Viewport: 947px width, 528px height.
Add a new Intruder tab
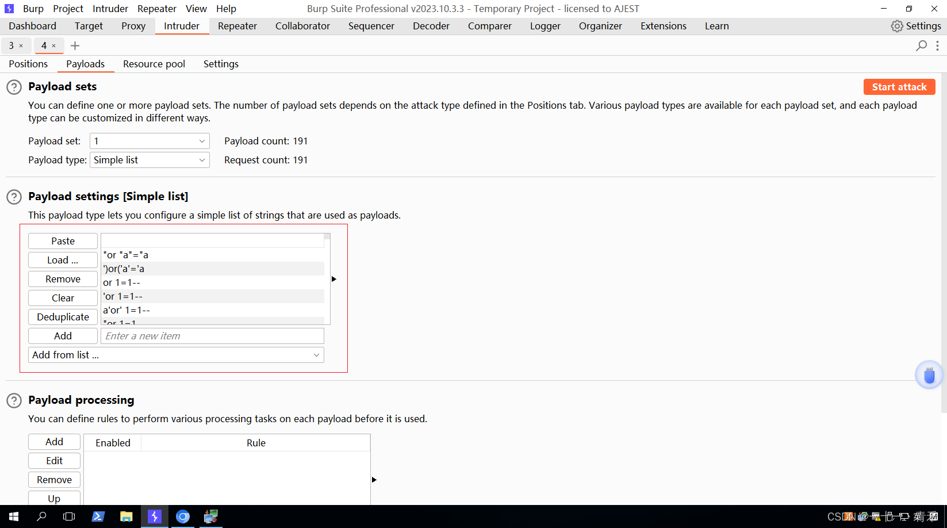pyautogui.click(x=75, y=45)
